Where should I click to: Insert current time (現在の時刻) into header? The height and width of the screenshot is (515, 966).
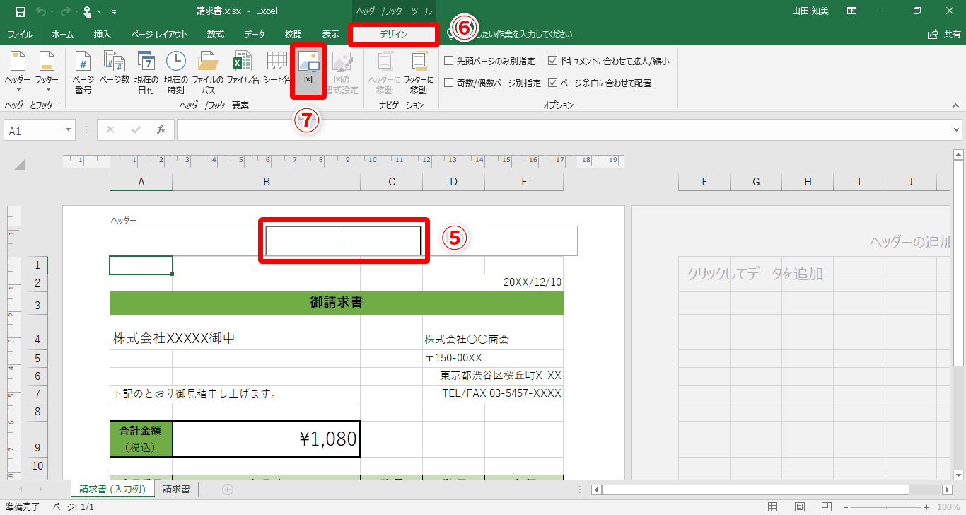[x=175, y=73]
